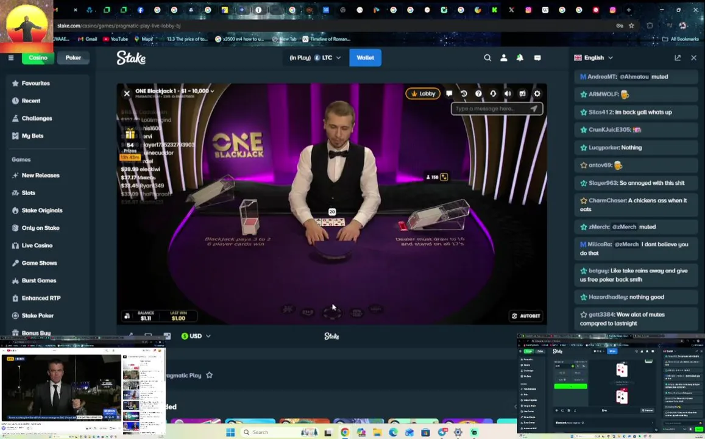Pop out the chat panel window
705x439 pixels.
(678, 57)
